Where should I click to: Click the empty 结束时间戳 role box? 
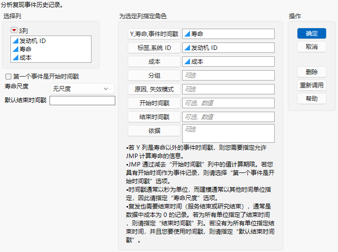(228, 117)
